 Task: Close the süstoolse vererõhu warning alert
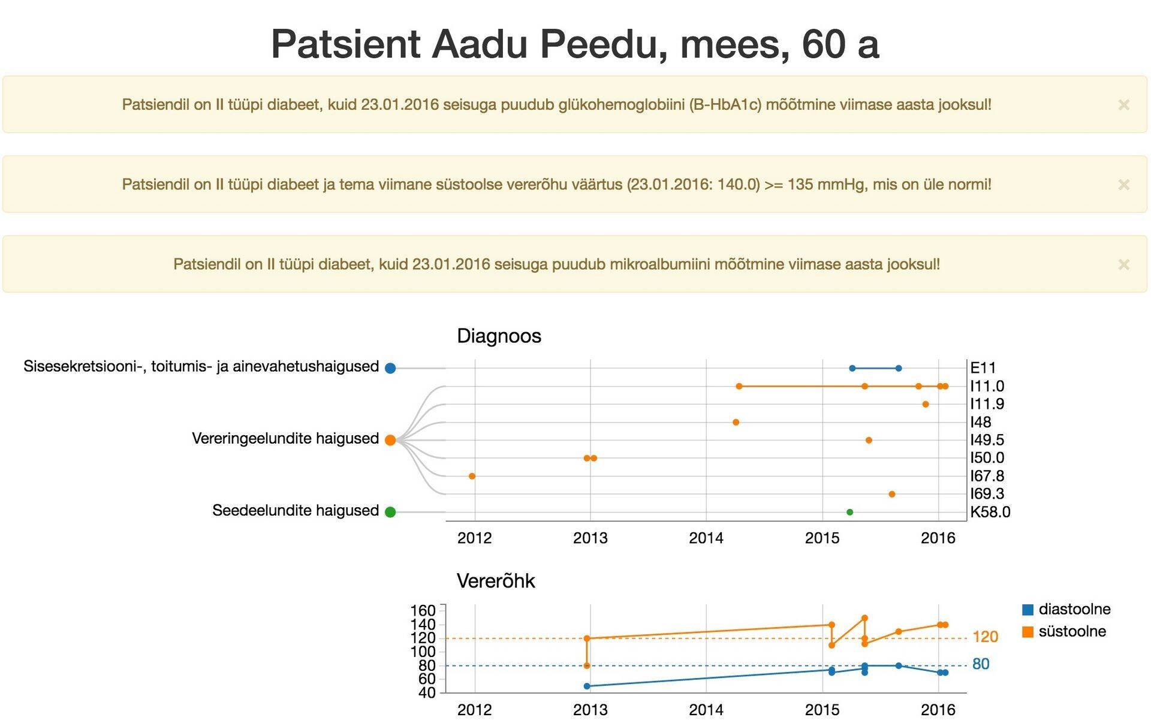pos(1123,185)
